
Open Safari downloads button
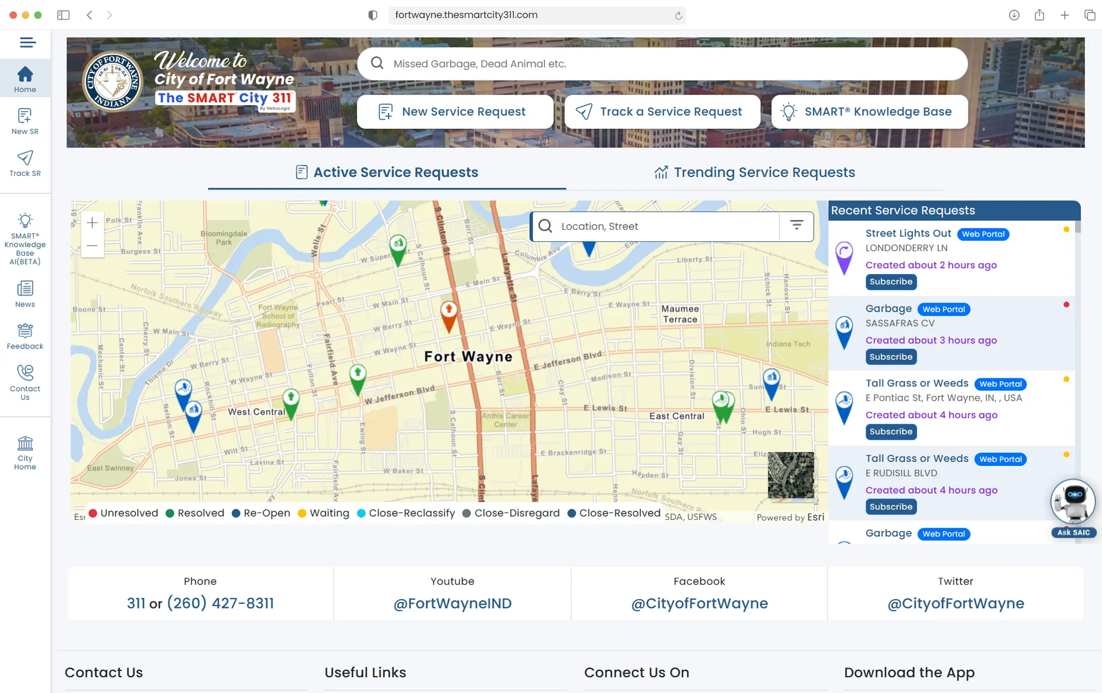coord(1013,15)
